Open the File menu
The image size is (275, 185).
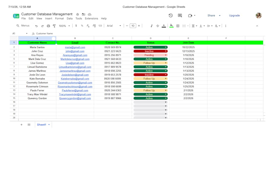tap(23, 19)
